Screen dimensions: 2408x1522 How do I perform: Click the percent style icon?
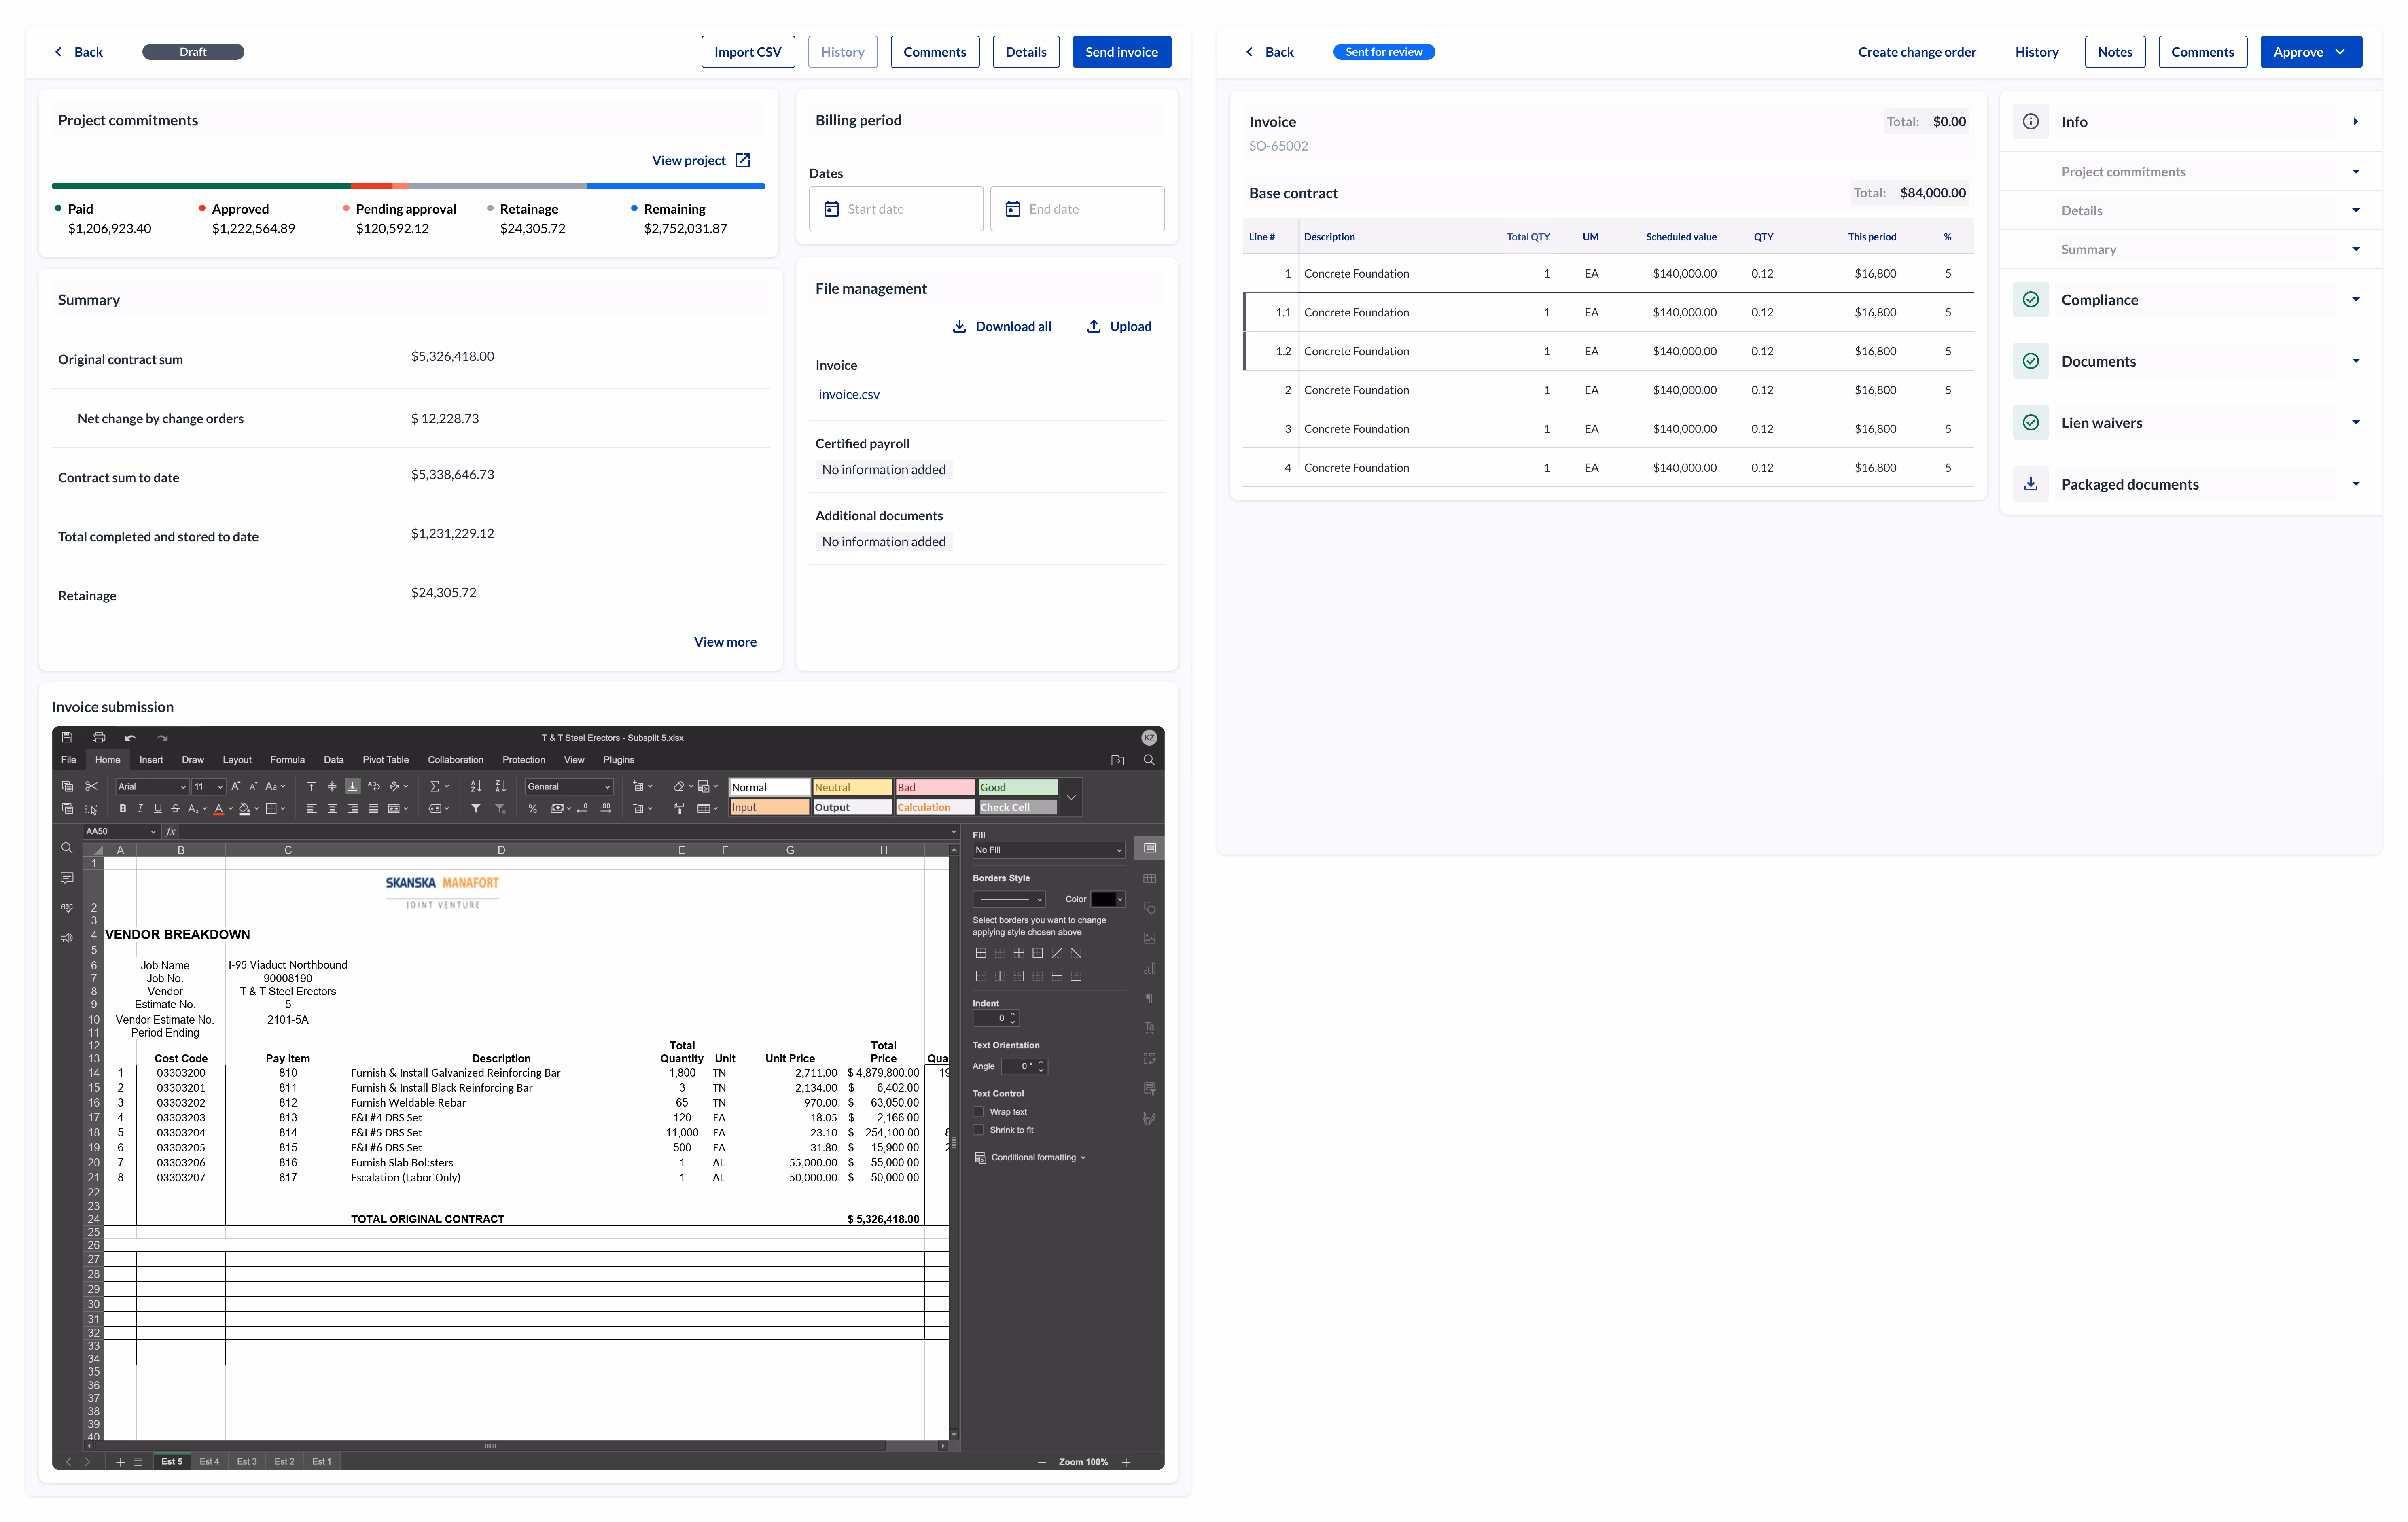coord(532,808)
